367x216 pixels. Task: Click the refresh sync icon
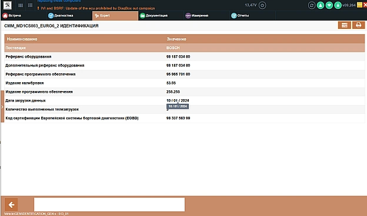312,5
